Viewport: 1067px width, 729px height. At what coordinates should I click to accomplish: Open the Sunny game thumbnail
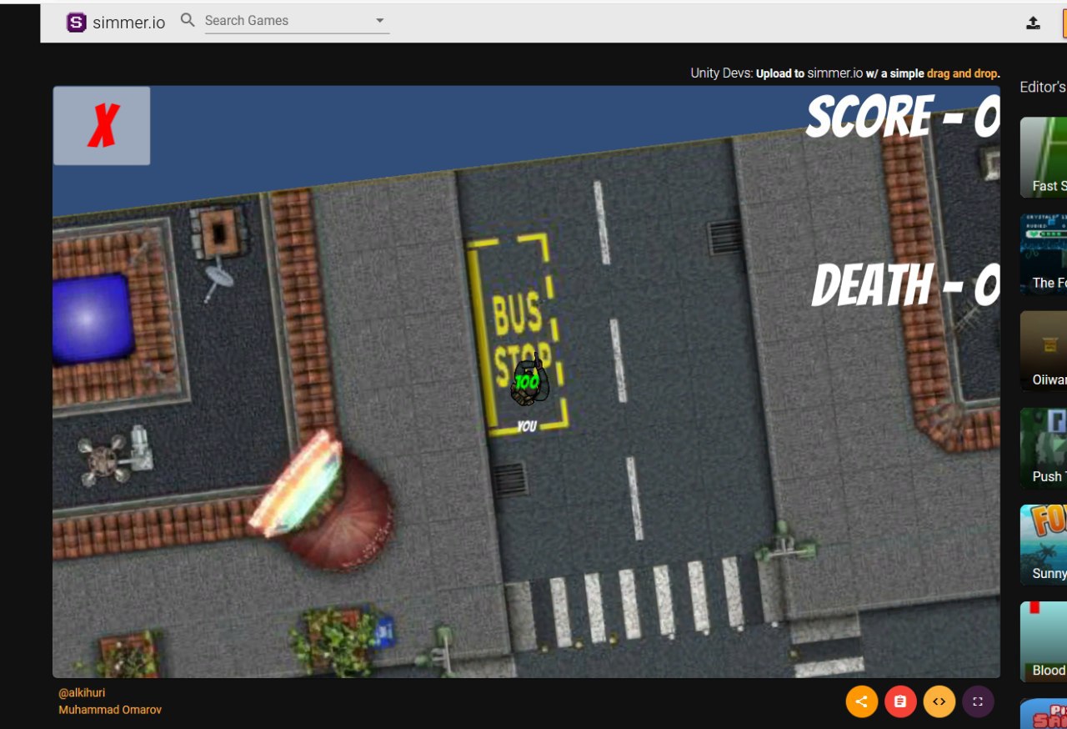(x=1044, y=545)
